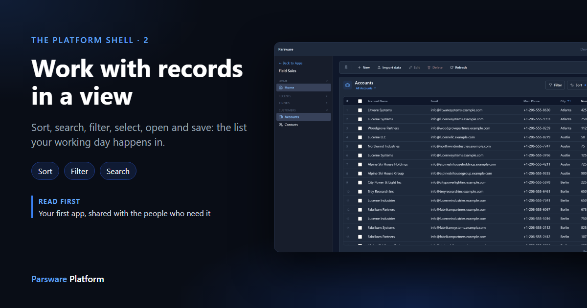Check the Litware Systems row checkbox
Image resolution: width=587 pixels, height=308 pixels.
pos(360,110)
